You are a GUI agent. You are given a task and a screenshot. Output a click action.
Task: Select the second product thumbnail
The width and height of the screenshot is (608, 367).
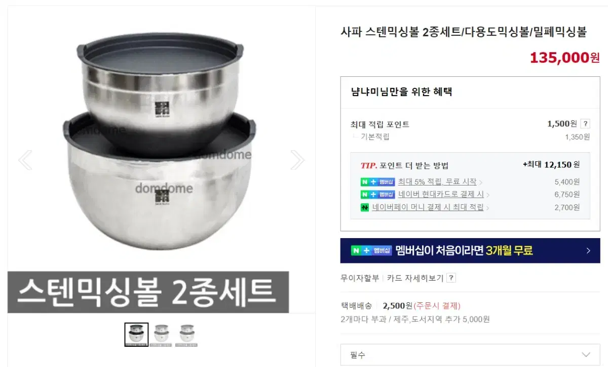162,335
